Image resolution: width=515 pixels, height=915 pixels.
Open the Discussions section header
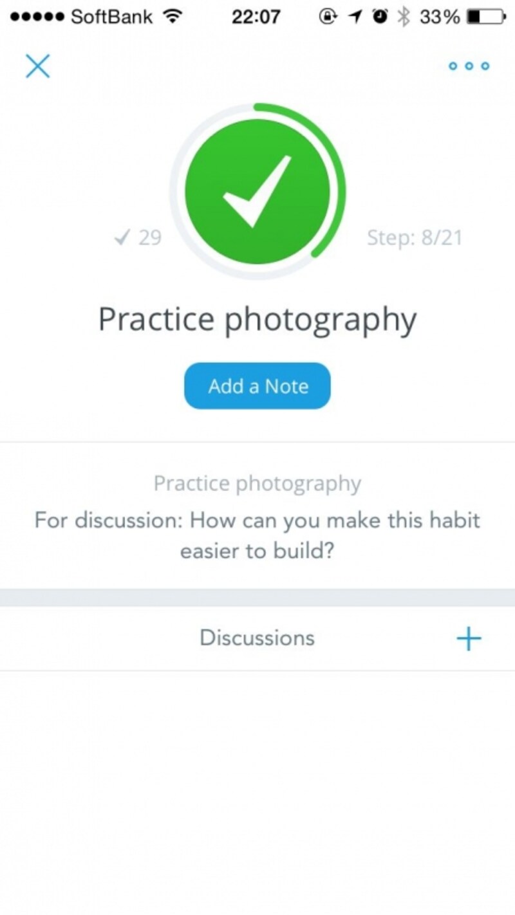pos(257,638)
